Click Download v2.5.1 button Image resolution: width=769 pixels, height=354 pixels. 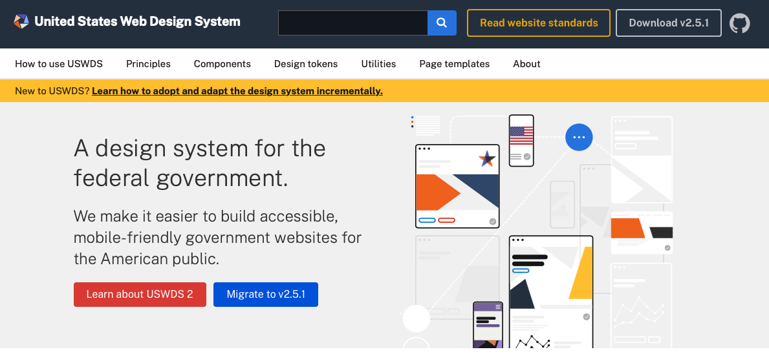tap(669, 23)
